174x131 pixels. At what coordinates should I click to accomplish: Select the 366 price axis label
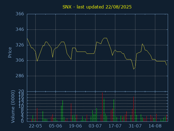tap(20, 14)
